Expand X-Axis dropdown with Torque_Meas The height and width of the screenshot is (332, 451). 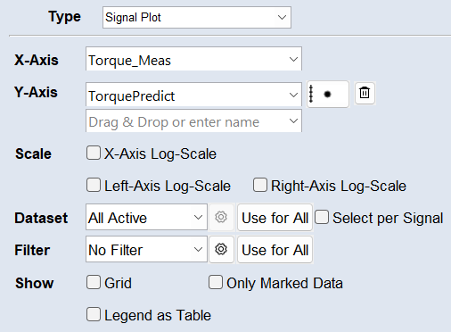tap(193, 59)
